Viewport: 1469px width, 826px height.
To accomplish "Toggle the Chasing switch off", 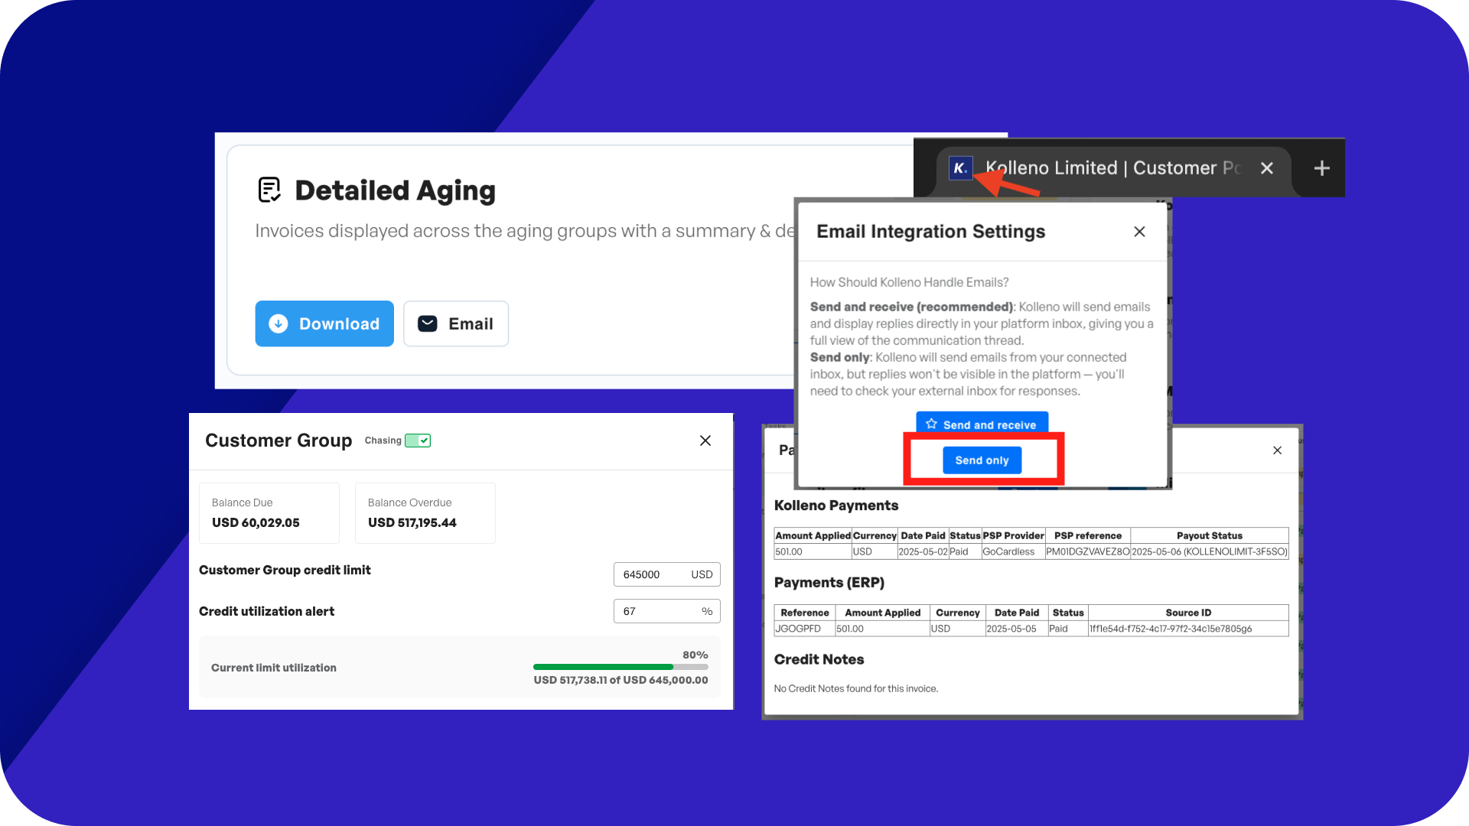I will 418,441.
